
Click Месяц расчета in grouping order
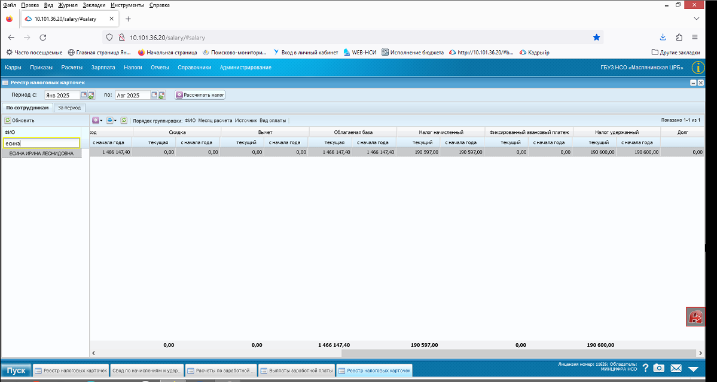(215, 121)
